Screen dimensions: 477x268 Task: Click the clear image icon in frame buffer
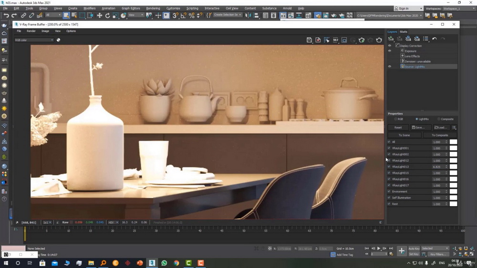(318, 40)
